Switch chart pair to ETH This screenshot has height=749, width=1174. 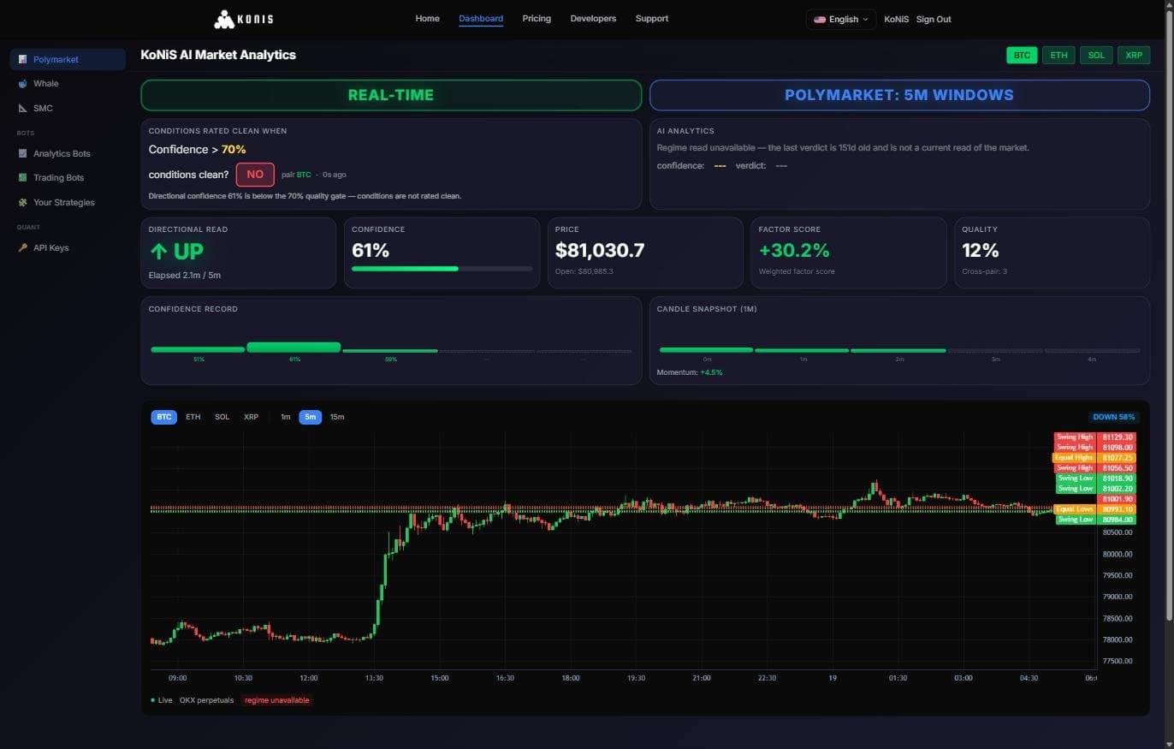tap(193, 417)
